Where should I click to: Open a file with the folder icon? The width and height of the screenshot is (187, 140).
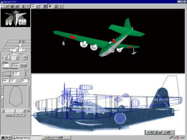(x=7, y=6)
